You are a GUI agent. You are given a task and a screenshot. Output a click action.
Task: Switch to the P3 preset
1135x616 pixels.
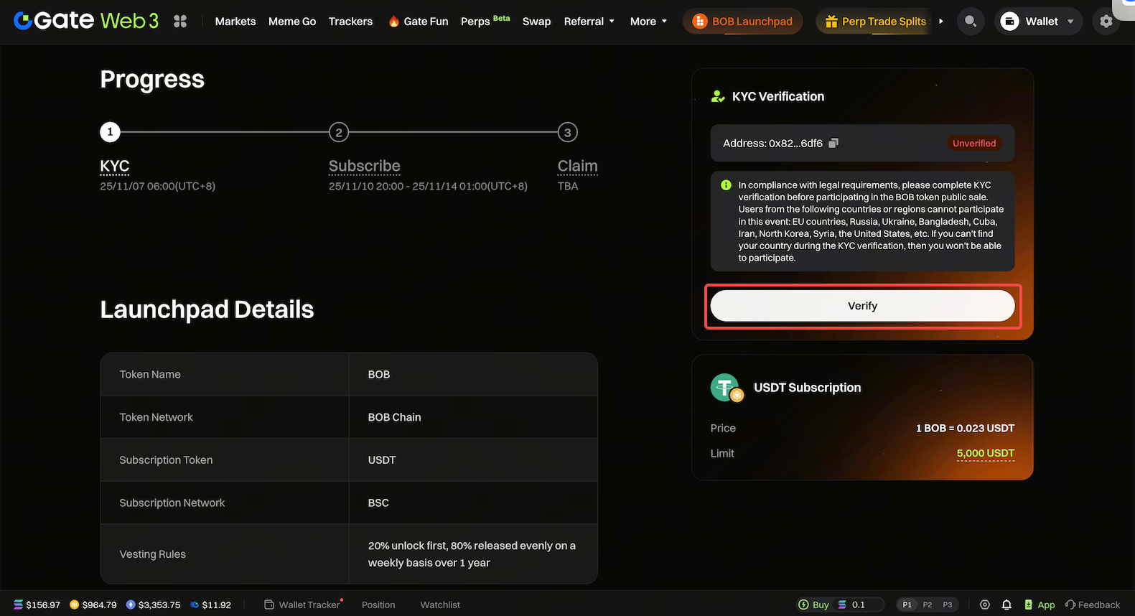tap(948, 605)
